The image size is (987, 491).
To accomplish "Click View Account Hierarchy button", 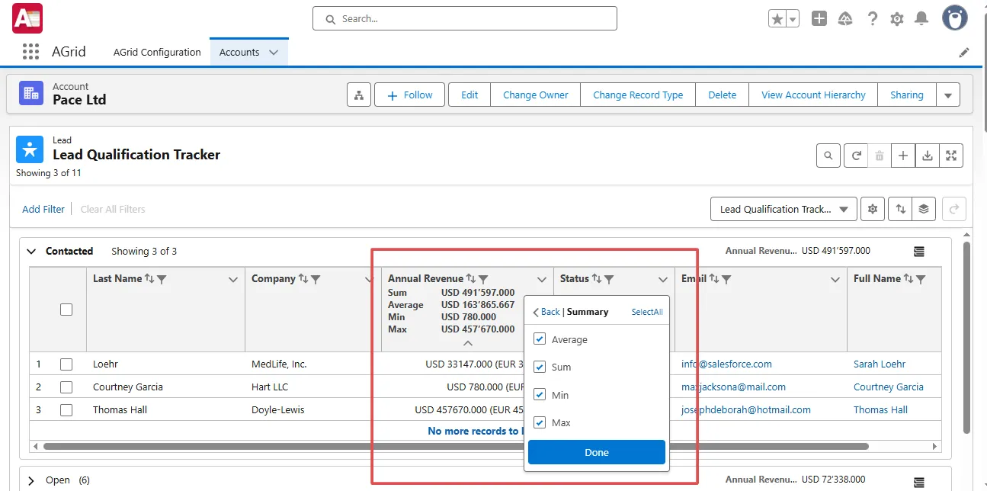I will pos(813,95).
